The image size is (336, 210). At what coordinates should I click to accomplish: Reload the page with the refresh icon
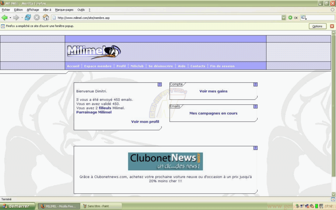pyautogui.click(x=28, y=18)
